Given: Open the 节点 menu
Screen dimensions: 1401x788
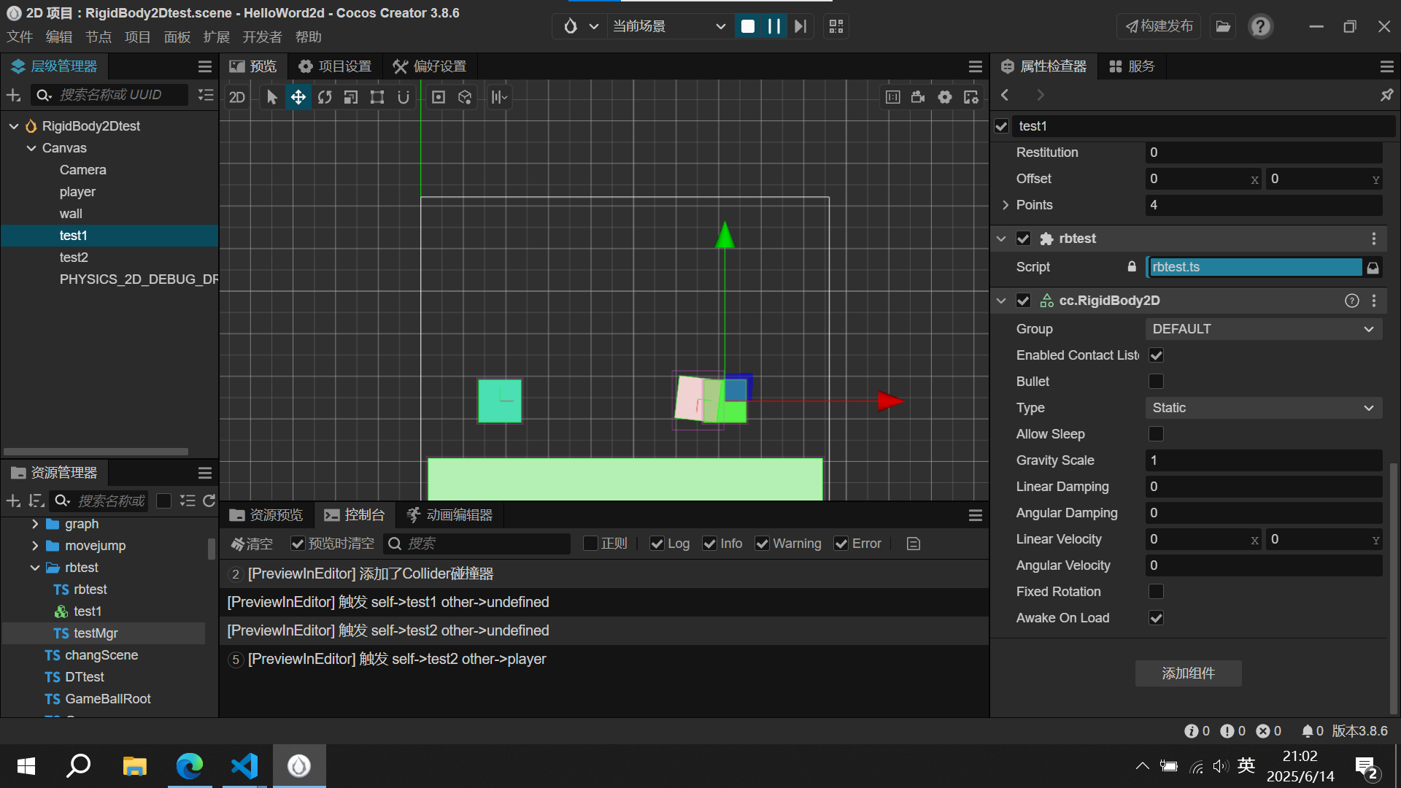Looking at the screenshot, I should [x=98, y=37].
